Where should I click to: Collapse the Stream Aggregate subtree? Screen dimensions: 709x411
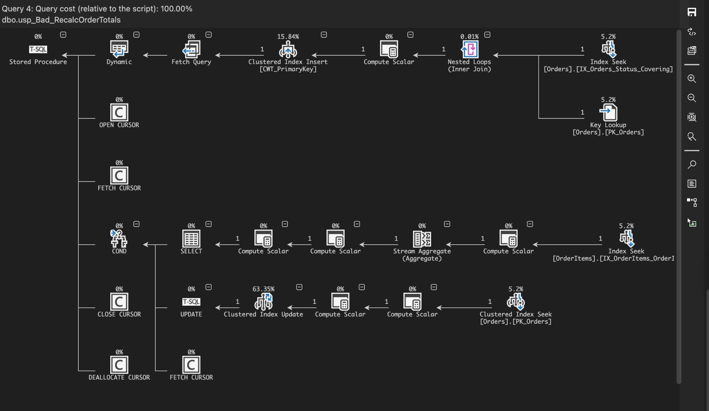tap(447, 224)
